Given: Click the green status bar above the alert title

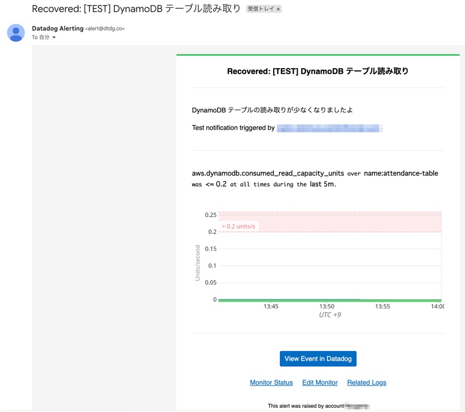Looking at the screenshot, I should [318, 55].
